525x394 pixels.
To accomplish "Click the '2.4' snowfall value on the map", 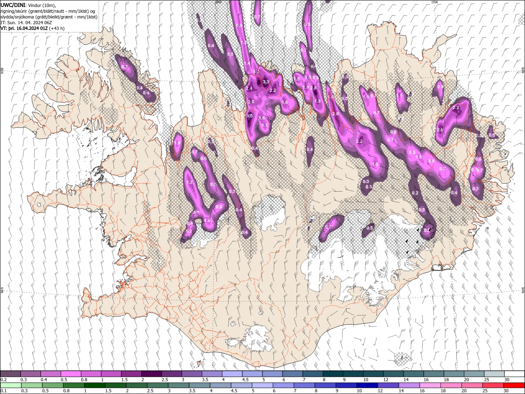I will pos(249,88).
